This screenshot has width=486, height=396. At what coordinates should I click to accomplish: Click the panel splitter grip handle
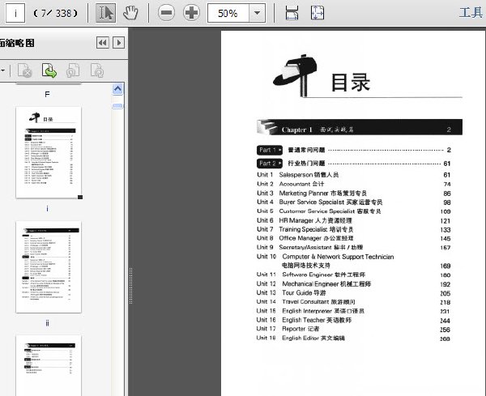click(130, 286)
